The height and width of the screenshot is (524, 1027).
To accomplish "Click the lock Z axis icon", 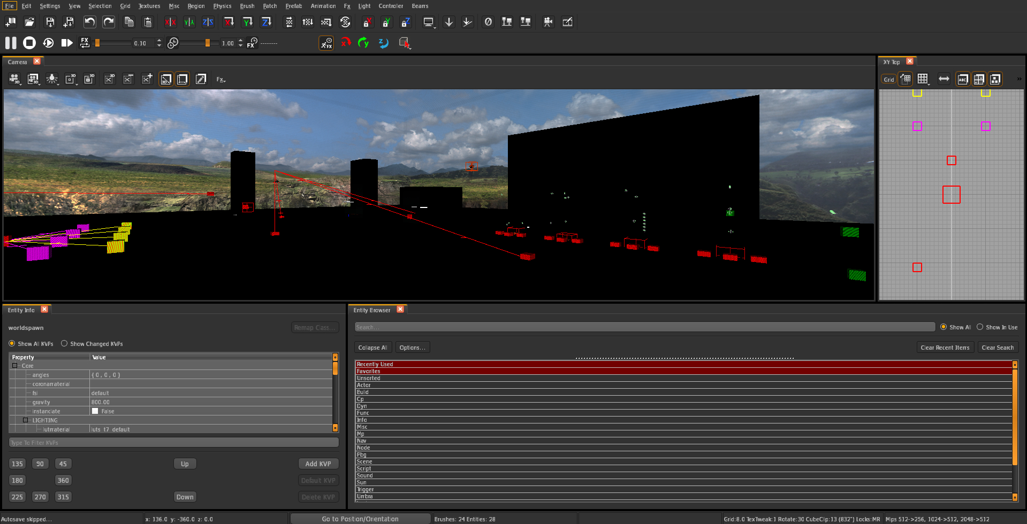I will (405, 22).
